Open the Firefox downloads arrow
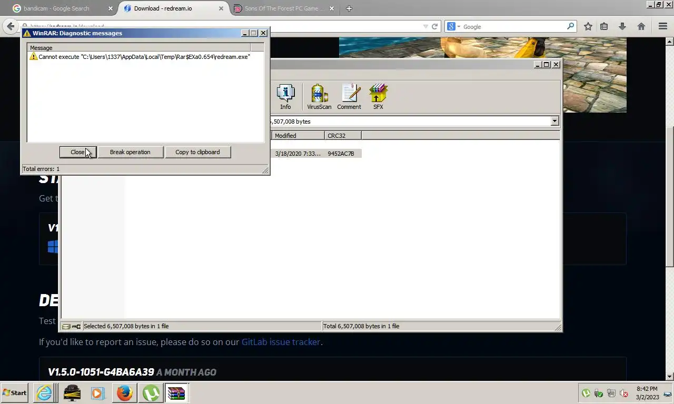This screenshot has width=674, height=404. coord(622,26)
